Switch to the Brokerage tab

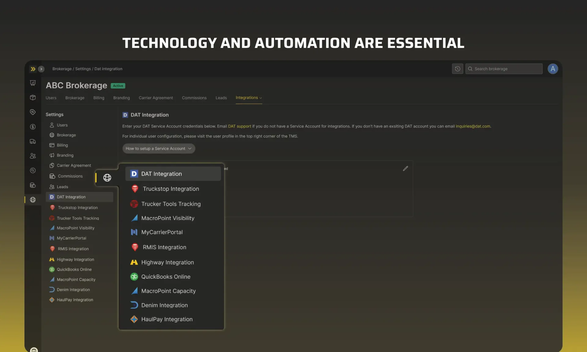[x=75, y=98]
